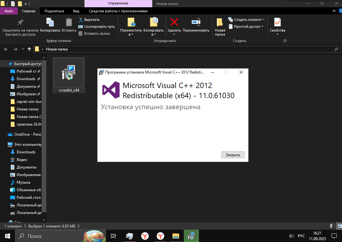Open Объемные объекты folder

pyautogui.click(x=26, y=190)
